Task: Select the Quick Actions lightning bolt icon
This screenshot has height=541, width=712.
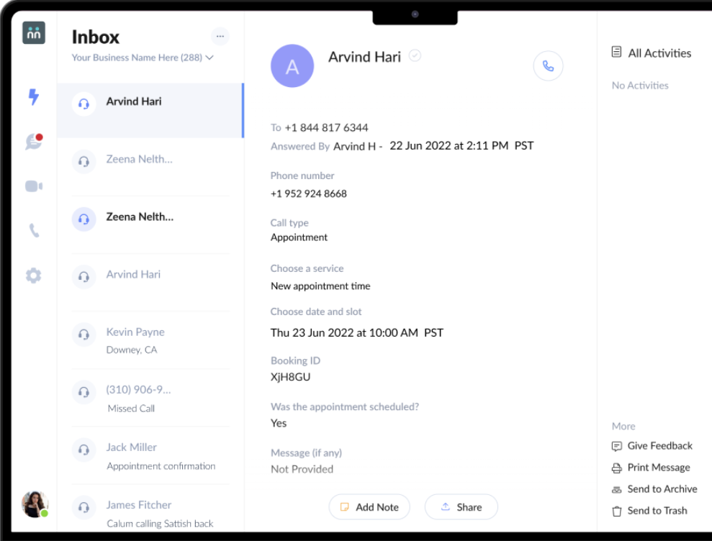Action: pos(33,96)
